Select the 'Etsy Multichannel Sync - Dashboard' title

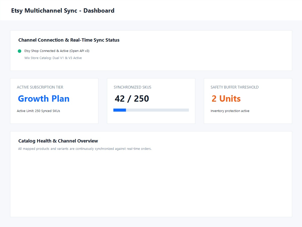pyautogui.click(x=63, y=11)
